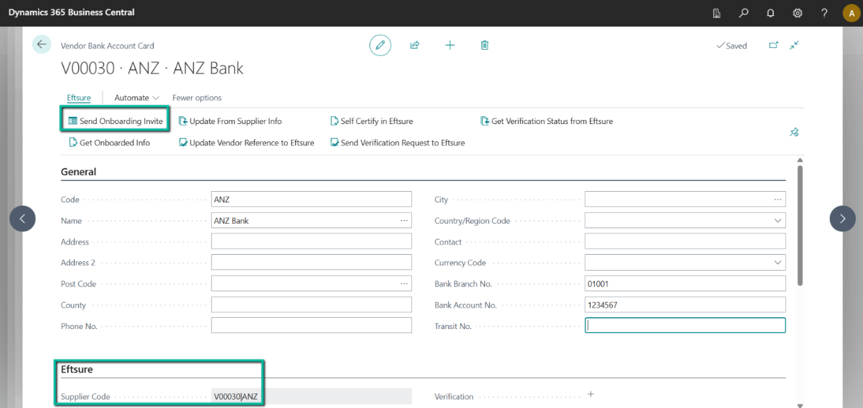The image size is (863, 408).
Task: Open Currency Code dropdown
Action: pyautogui.click(x=777, y=263)
